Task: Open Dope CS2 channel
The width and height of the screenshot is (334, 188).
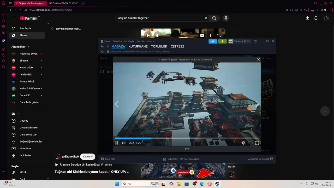Action: coord(27,95)
